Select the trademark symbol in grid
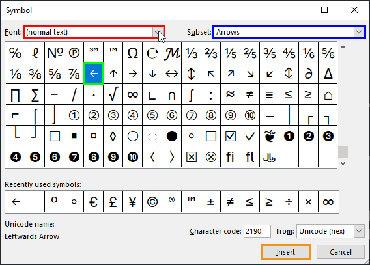Screen dimensions: 370x265 click(113, 53)
